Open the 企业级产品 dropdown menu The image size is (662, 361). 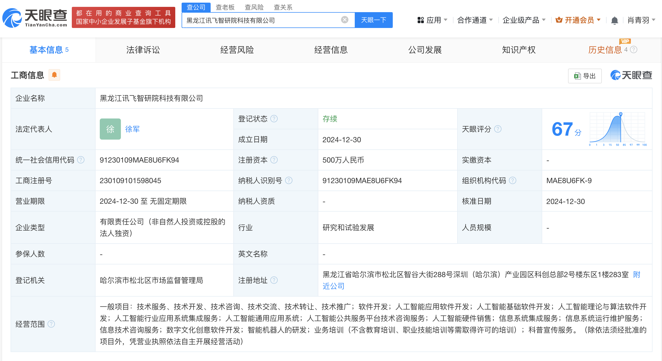click(x=524, y=20)
